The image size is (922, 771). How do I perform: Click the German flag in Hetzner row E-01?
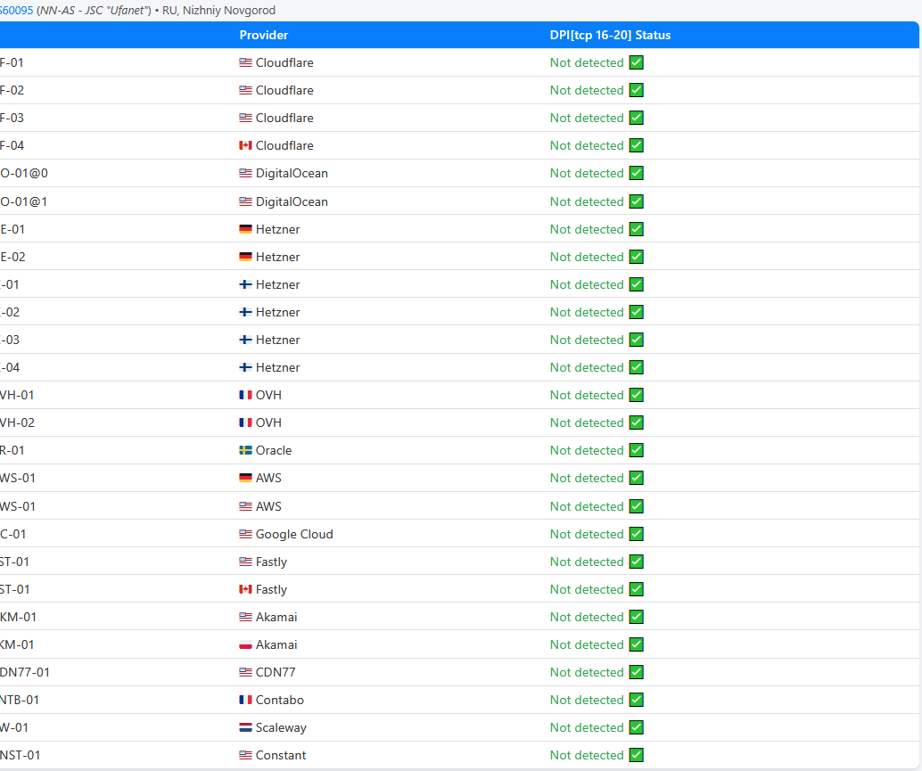coord(245,229)
